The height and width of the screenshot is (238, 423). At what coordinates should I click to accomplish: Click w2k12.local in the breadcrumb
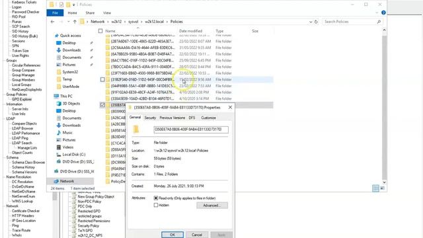point(154,22)
